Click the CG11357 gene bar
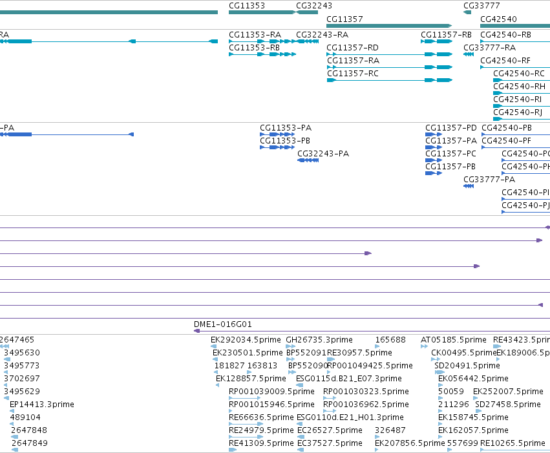The width and height of the screenshot is (550, 453). click(389, 26)
